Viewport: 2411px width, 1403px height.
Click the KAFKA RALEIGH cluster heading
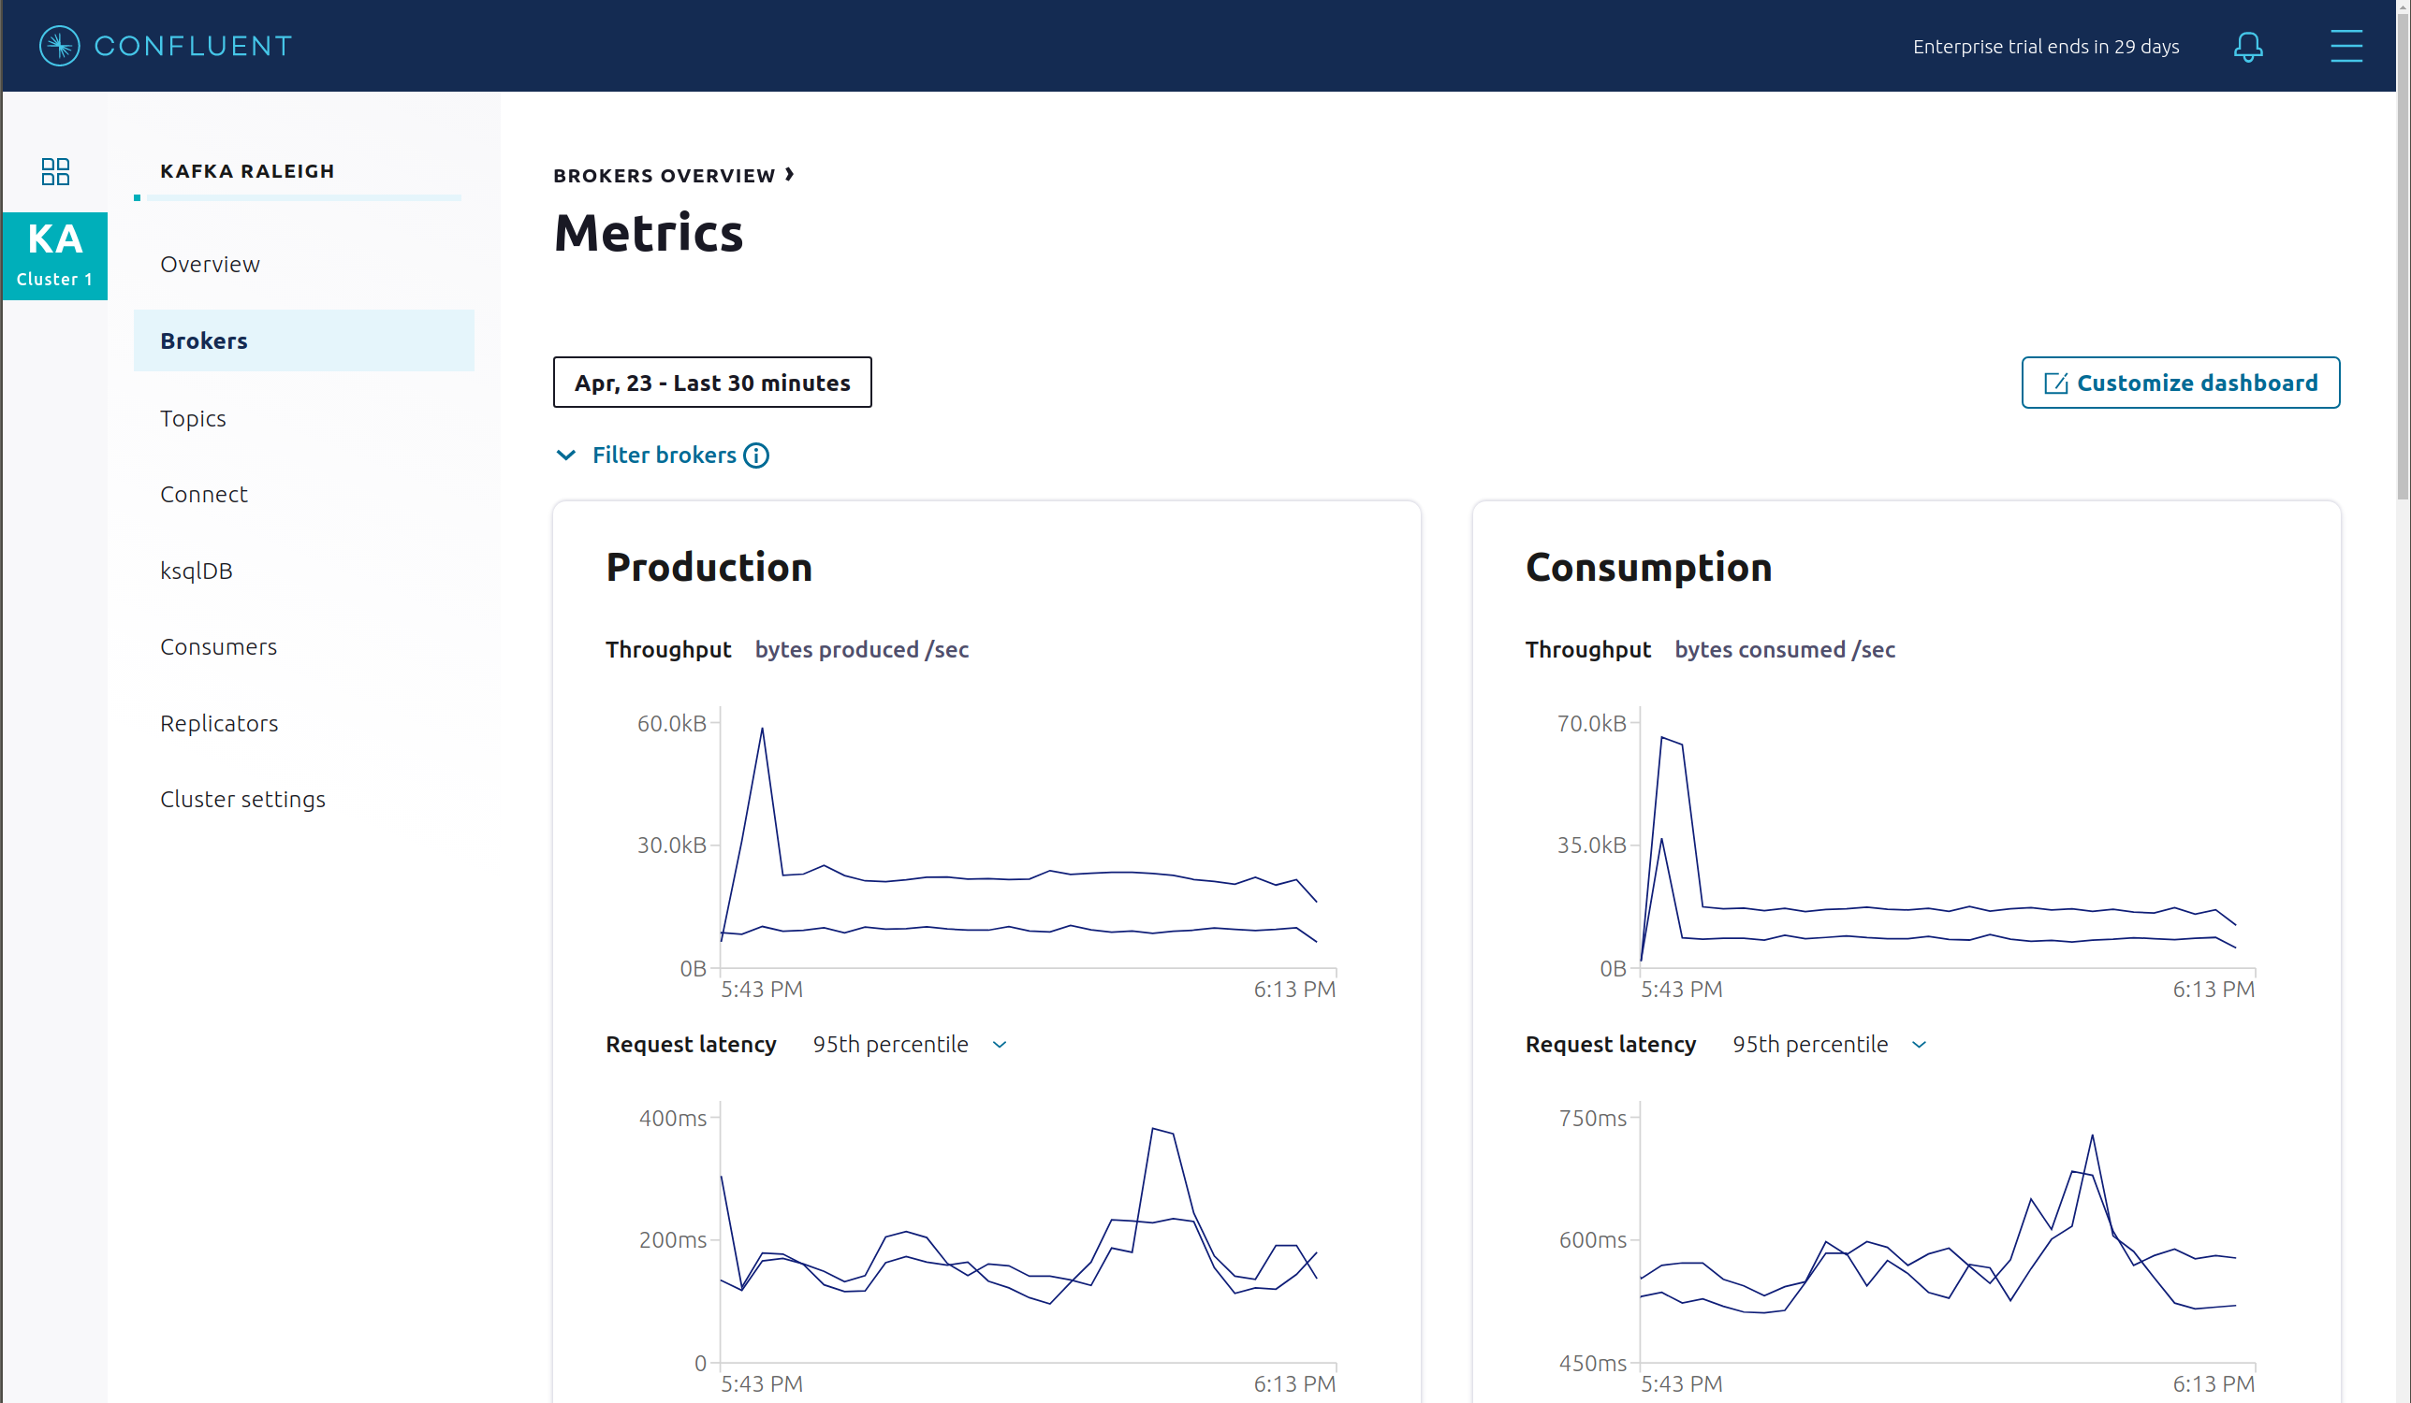coord(248,171)
